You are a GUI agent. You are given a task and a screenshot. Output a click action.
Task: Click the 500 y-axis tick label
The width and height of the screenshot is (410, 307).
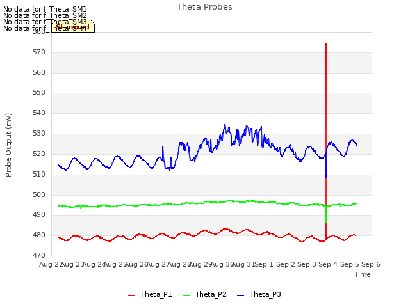[39, 194]
